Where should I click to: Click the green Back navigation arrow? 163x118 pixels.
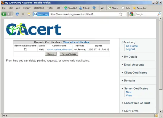click(4, 14)
